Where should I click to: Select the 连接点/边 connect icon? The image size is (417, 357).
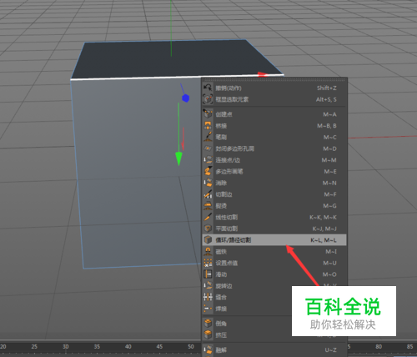pyautogui.click(x=208, y=160)
